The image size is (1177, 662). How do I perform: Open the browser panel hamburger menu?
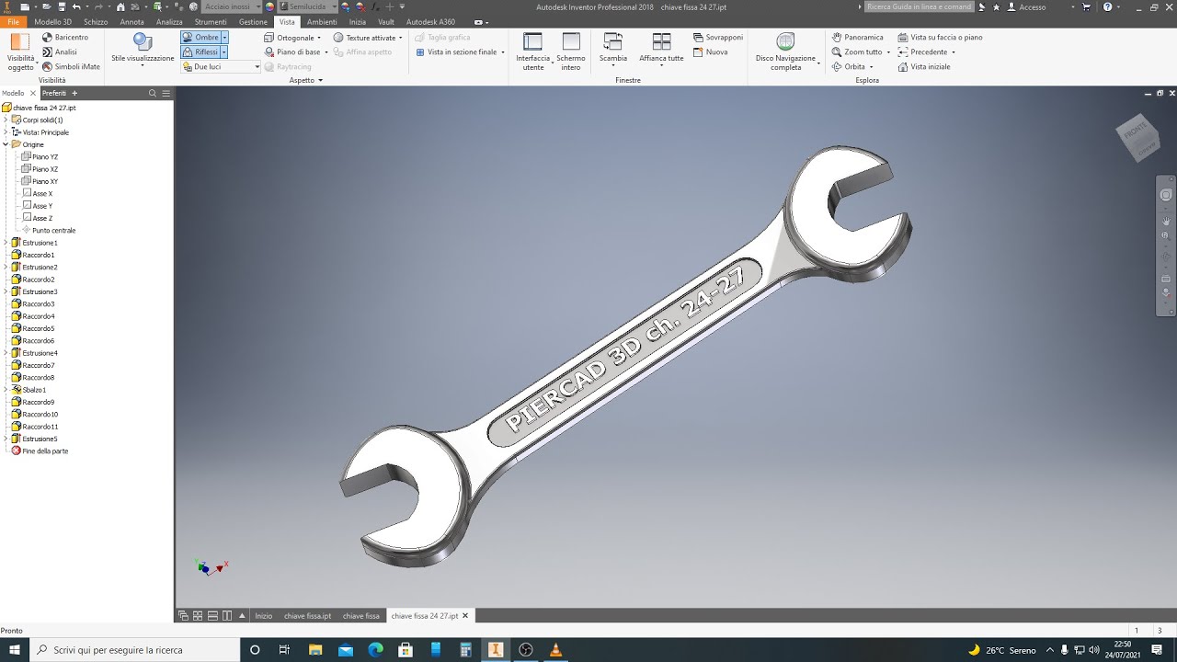(x=166, y=93)
